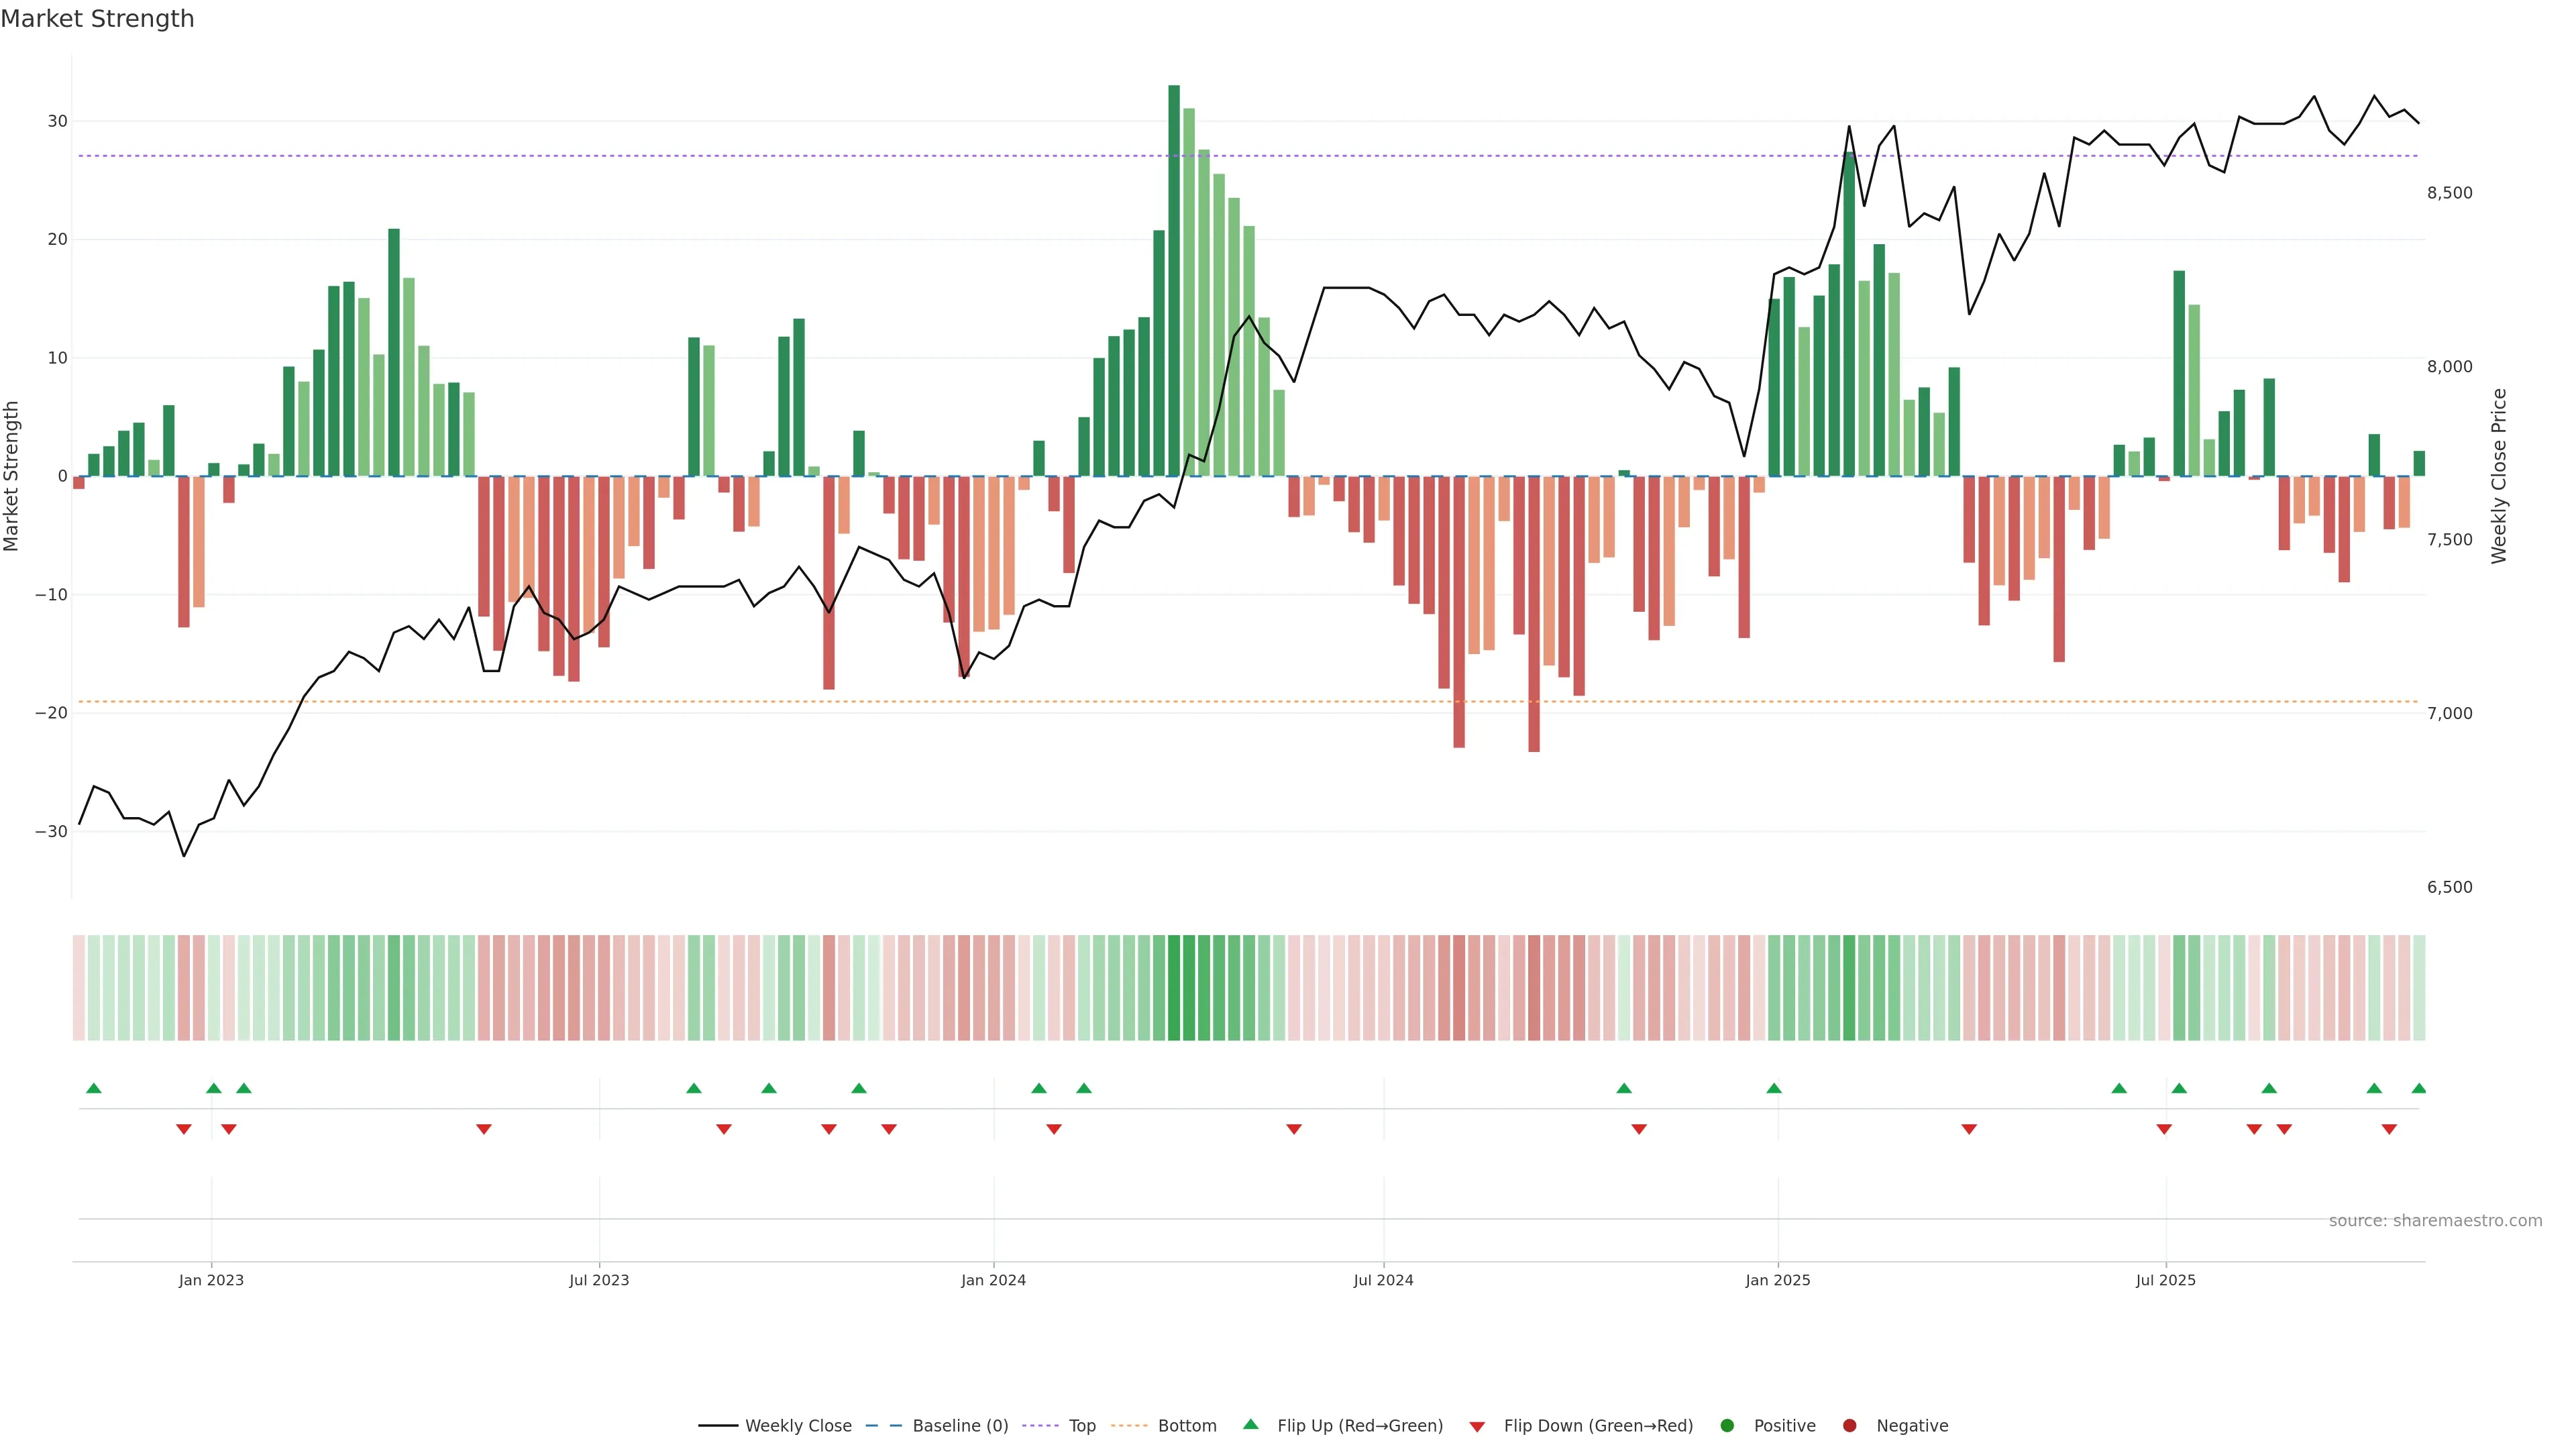The height and width of the screenshot is (1449, 2576).
Task: Select the rightmost red flip-down triangle marker
Action: (x=2389, y=1129)
